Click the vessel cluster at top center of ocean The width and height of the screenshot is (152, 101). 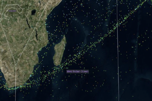click(82, 4)
